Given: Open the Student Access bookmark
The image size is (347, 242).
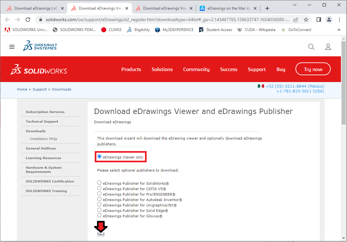Looking at the screenshot, I should [x=215, y=30].
